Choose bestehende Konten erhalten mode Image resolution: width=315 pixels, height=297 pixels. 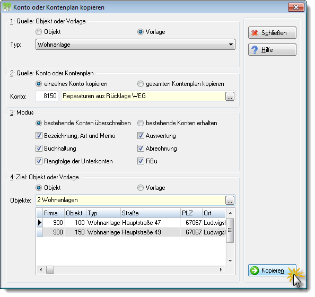point(141,123)
